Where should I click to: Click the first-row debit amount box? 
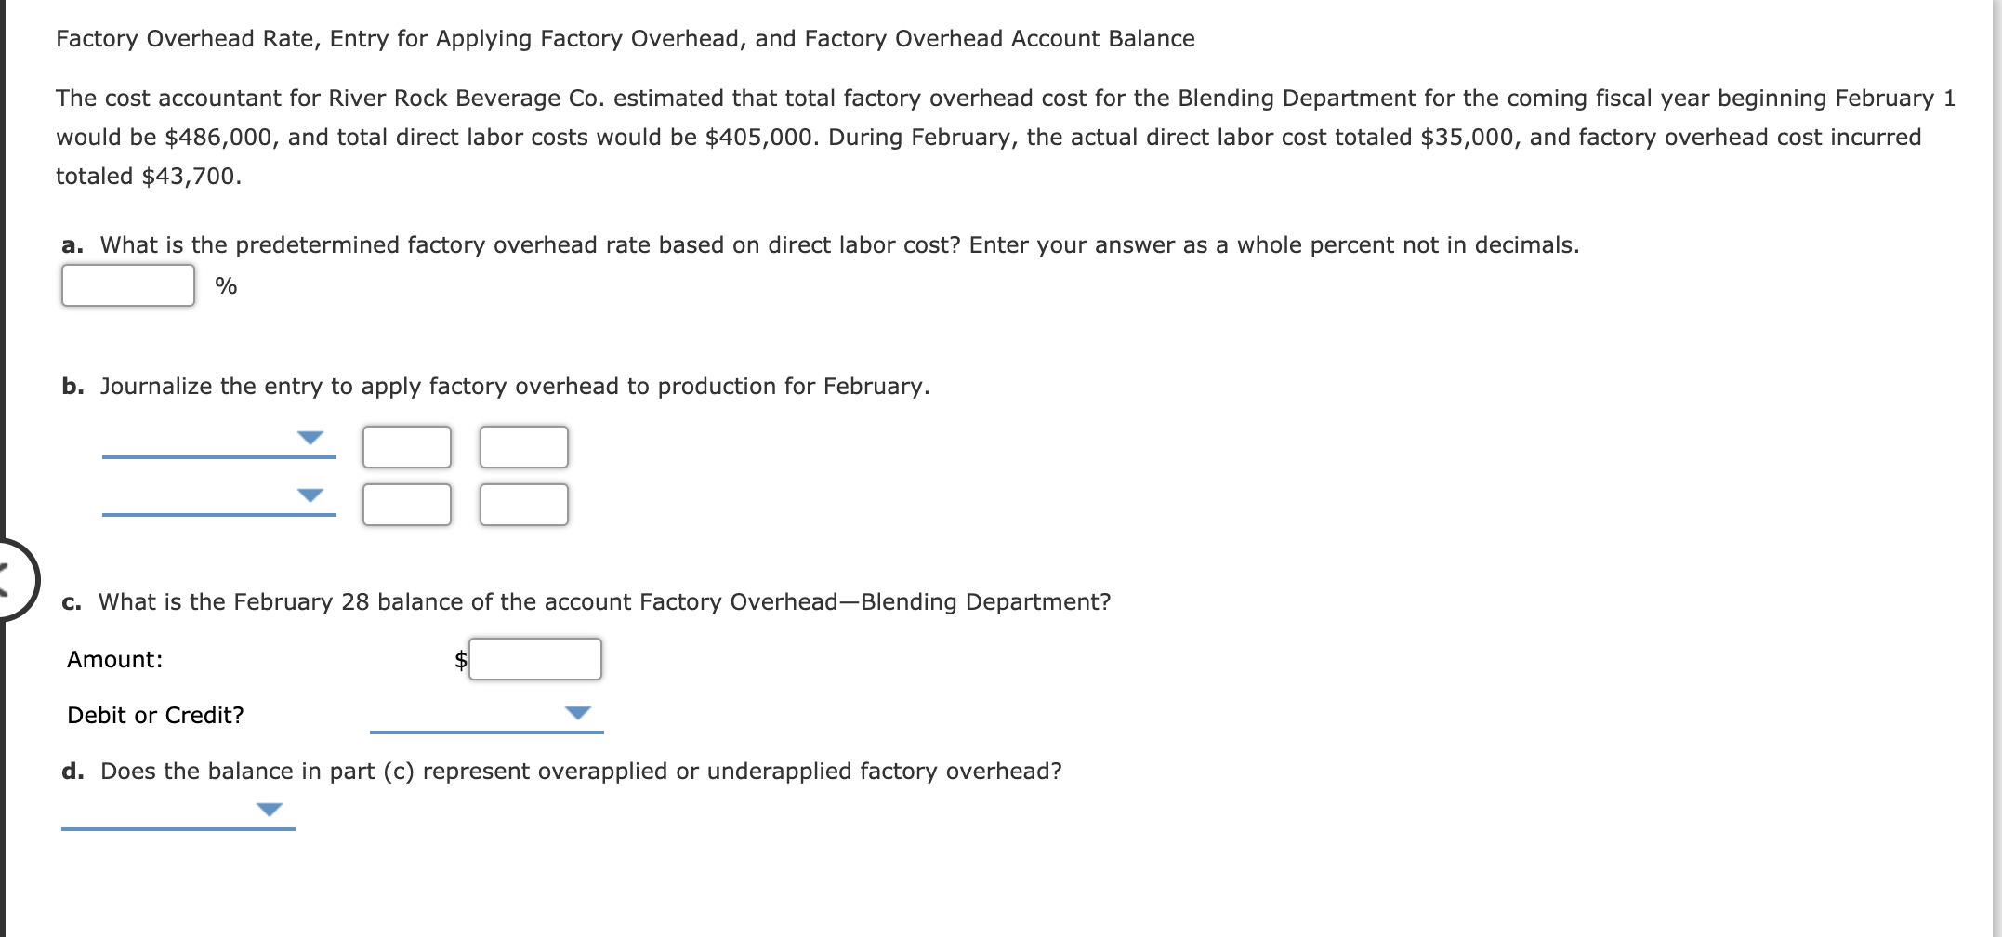pos(406,446)
